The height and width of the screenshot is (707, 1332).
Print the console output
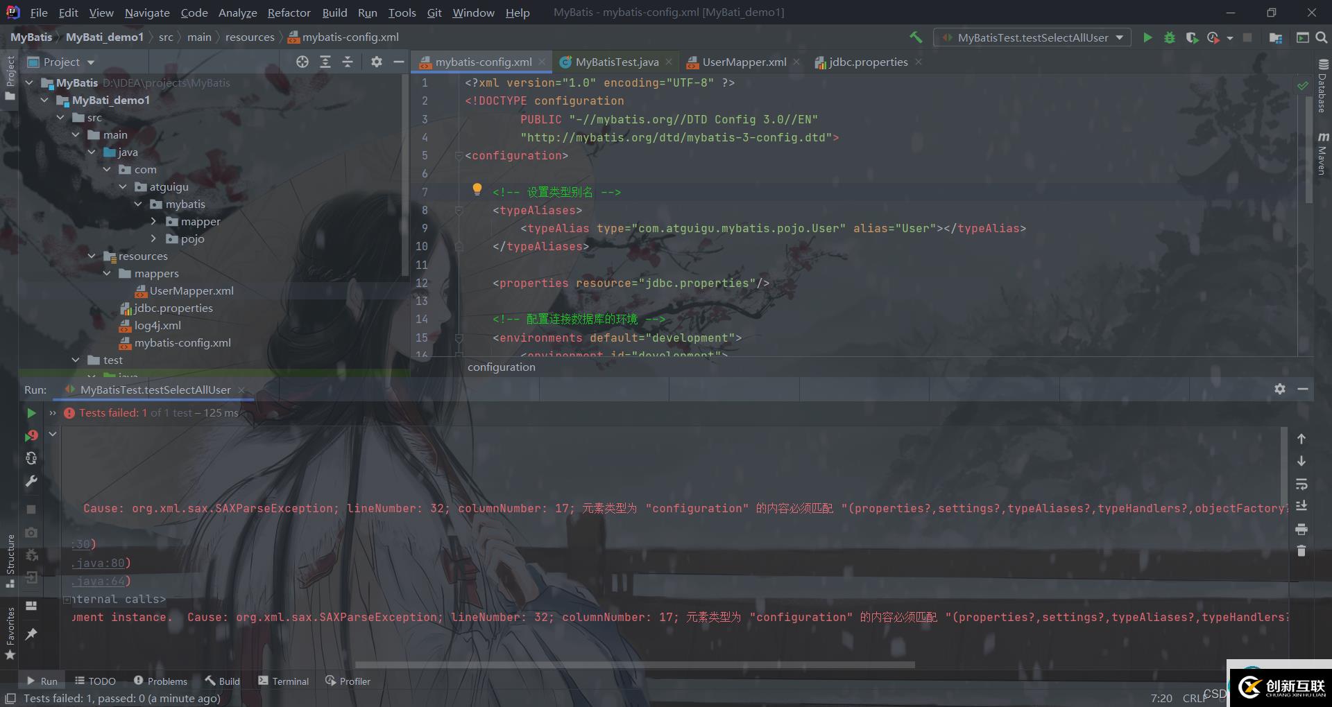click(x=1301, y=529)
